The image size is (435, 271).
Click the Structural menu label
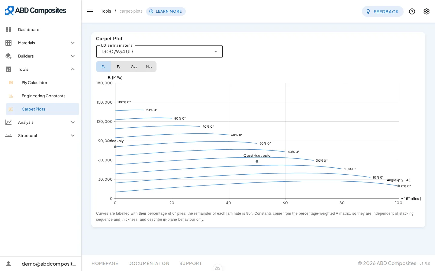27,135
